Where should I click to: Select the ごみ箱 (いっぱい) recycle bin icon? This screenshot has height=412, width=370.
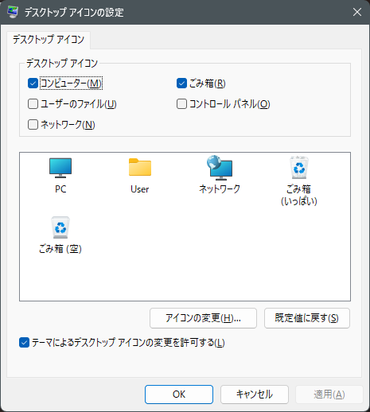[x=299, y=168]
